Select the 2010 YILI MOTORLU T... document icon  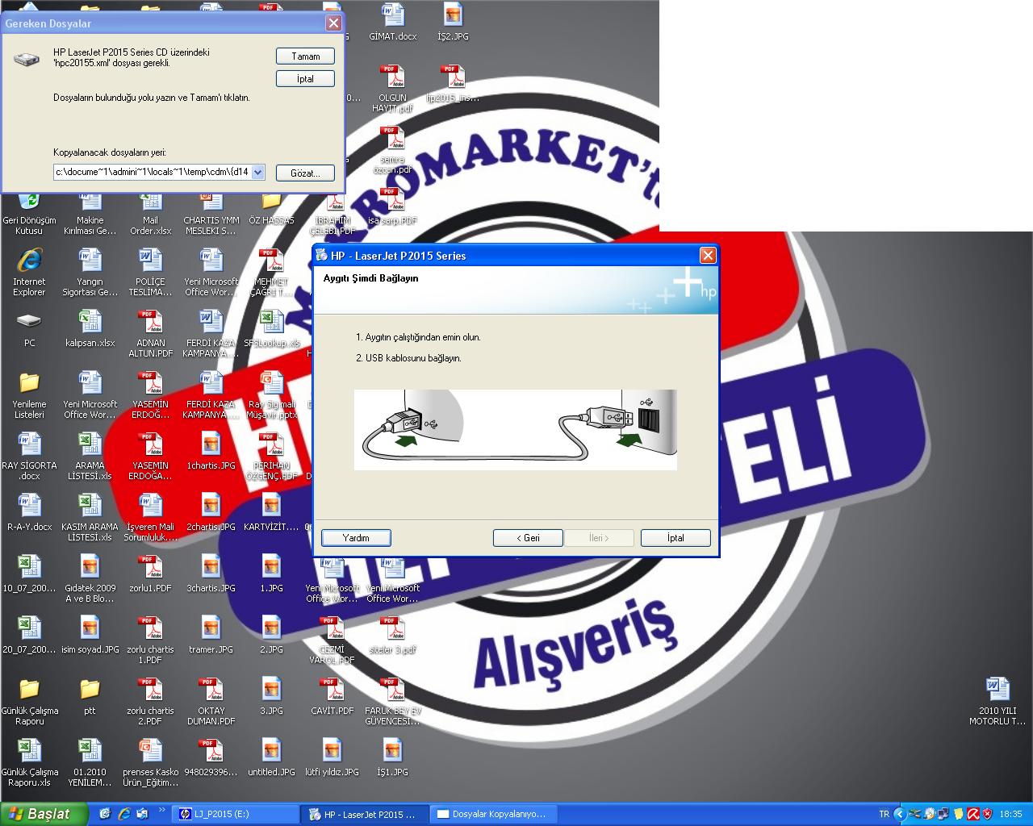[997, 689]
